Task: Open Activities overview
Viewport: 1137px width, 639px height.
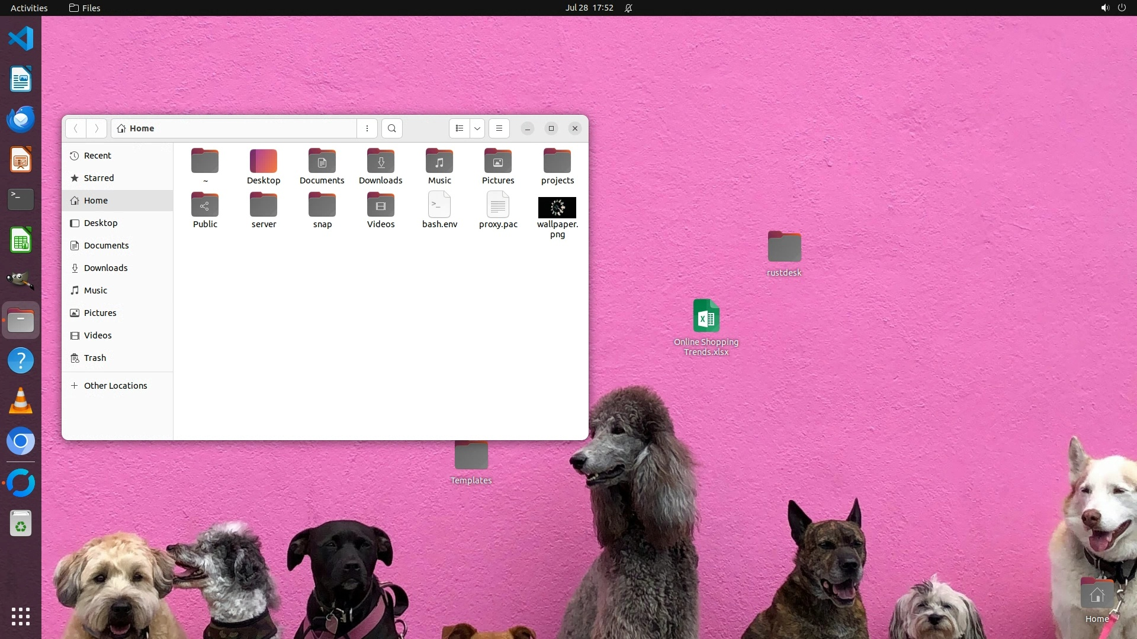Action: coord(29,8)
